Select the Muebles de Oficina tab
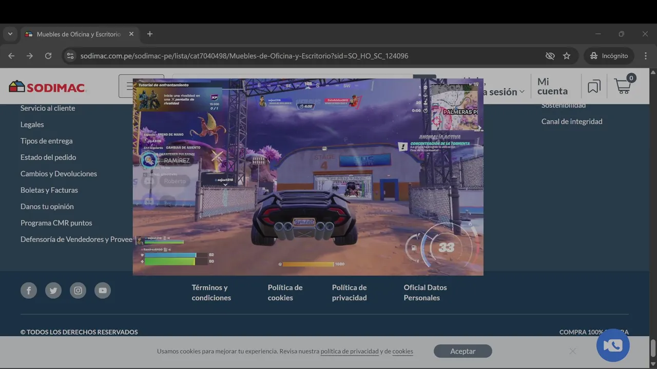The image size is (657, 369). pos(78,34)
